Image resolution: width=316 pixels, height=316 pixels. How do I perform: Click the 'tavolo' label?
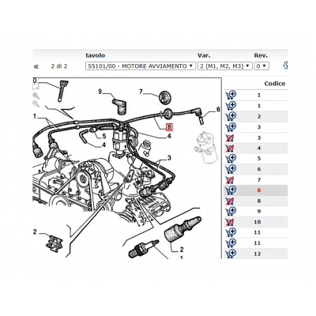tap(96, 55)
